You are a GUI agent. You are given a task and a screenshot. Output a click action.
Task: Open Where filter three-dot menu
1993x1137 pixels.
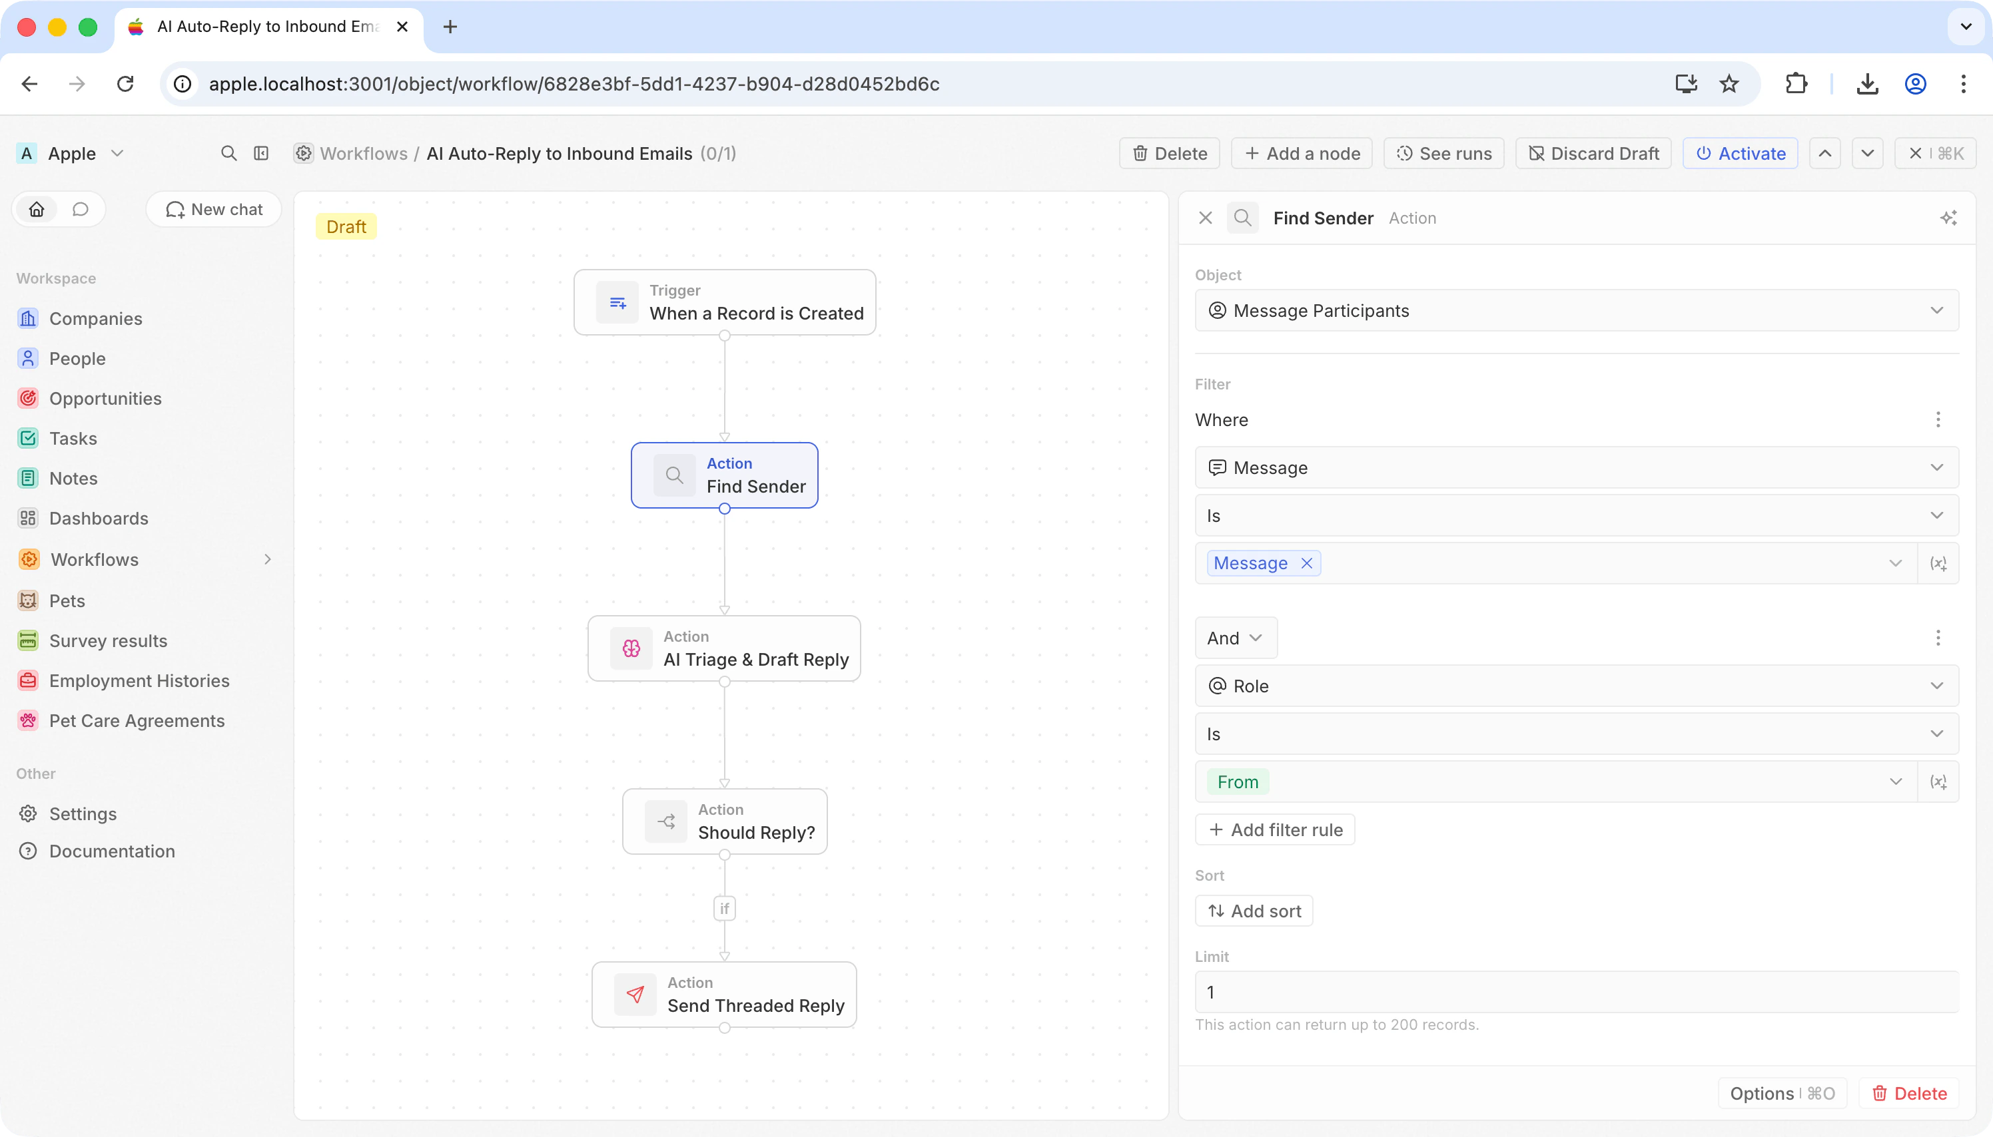1938,420
